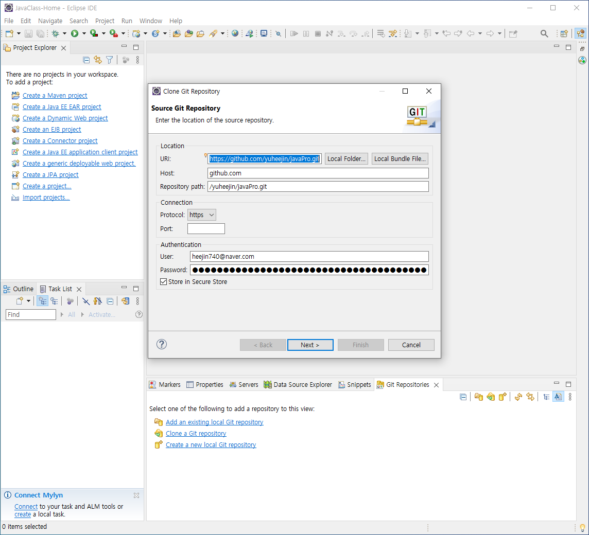Viewport: 589px width, 535px height.
Task: Click the Find field in Task List
Action: 31,315
